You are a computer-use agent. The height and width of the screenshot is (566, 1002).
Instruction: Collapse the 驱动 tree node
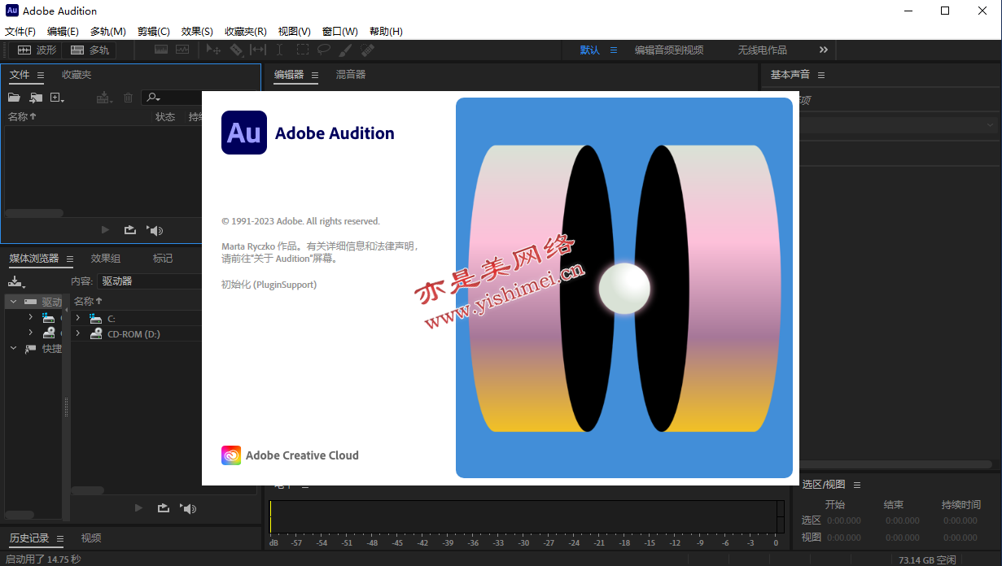tap(13, 302)
